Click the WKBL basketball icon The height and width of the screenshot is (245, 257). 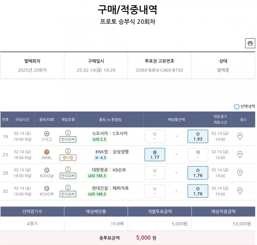coord(47,152)
